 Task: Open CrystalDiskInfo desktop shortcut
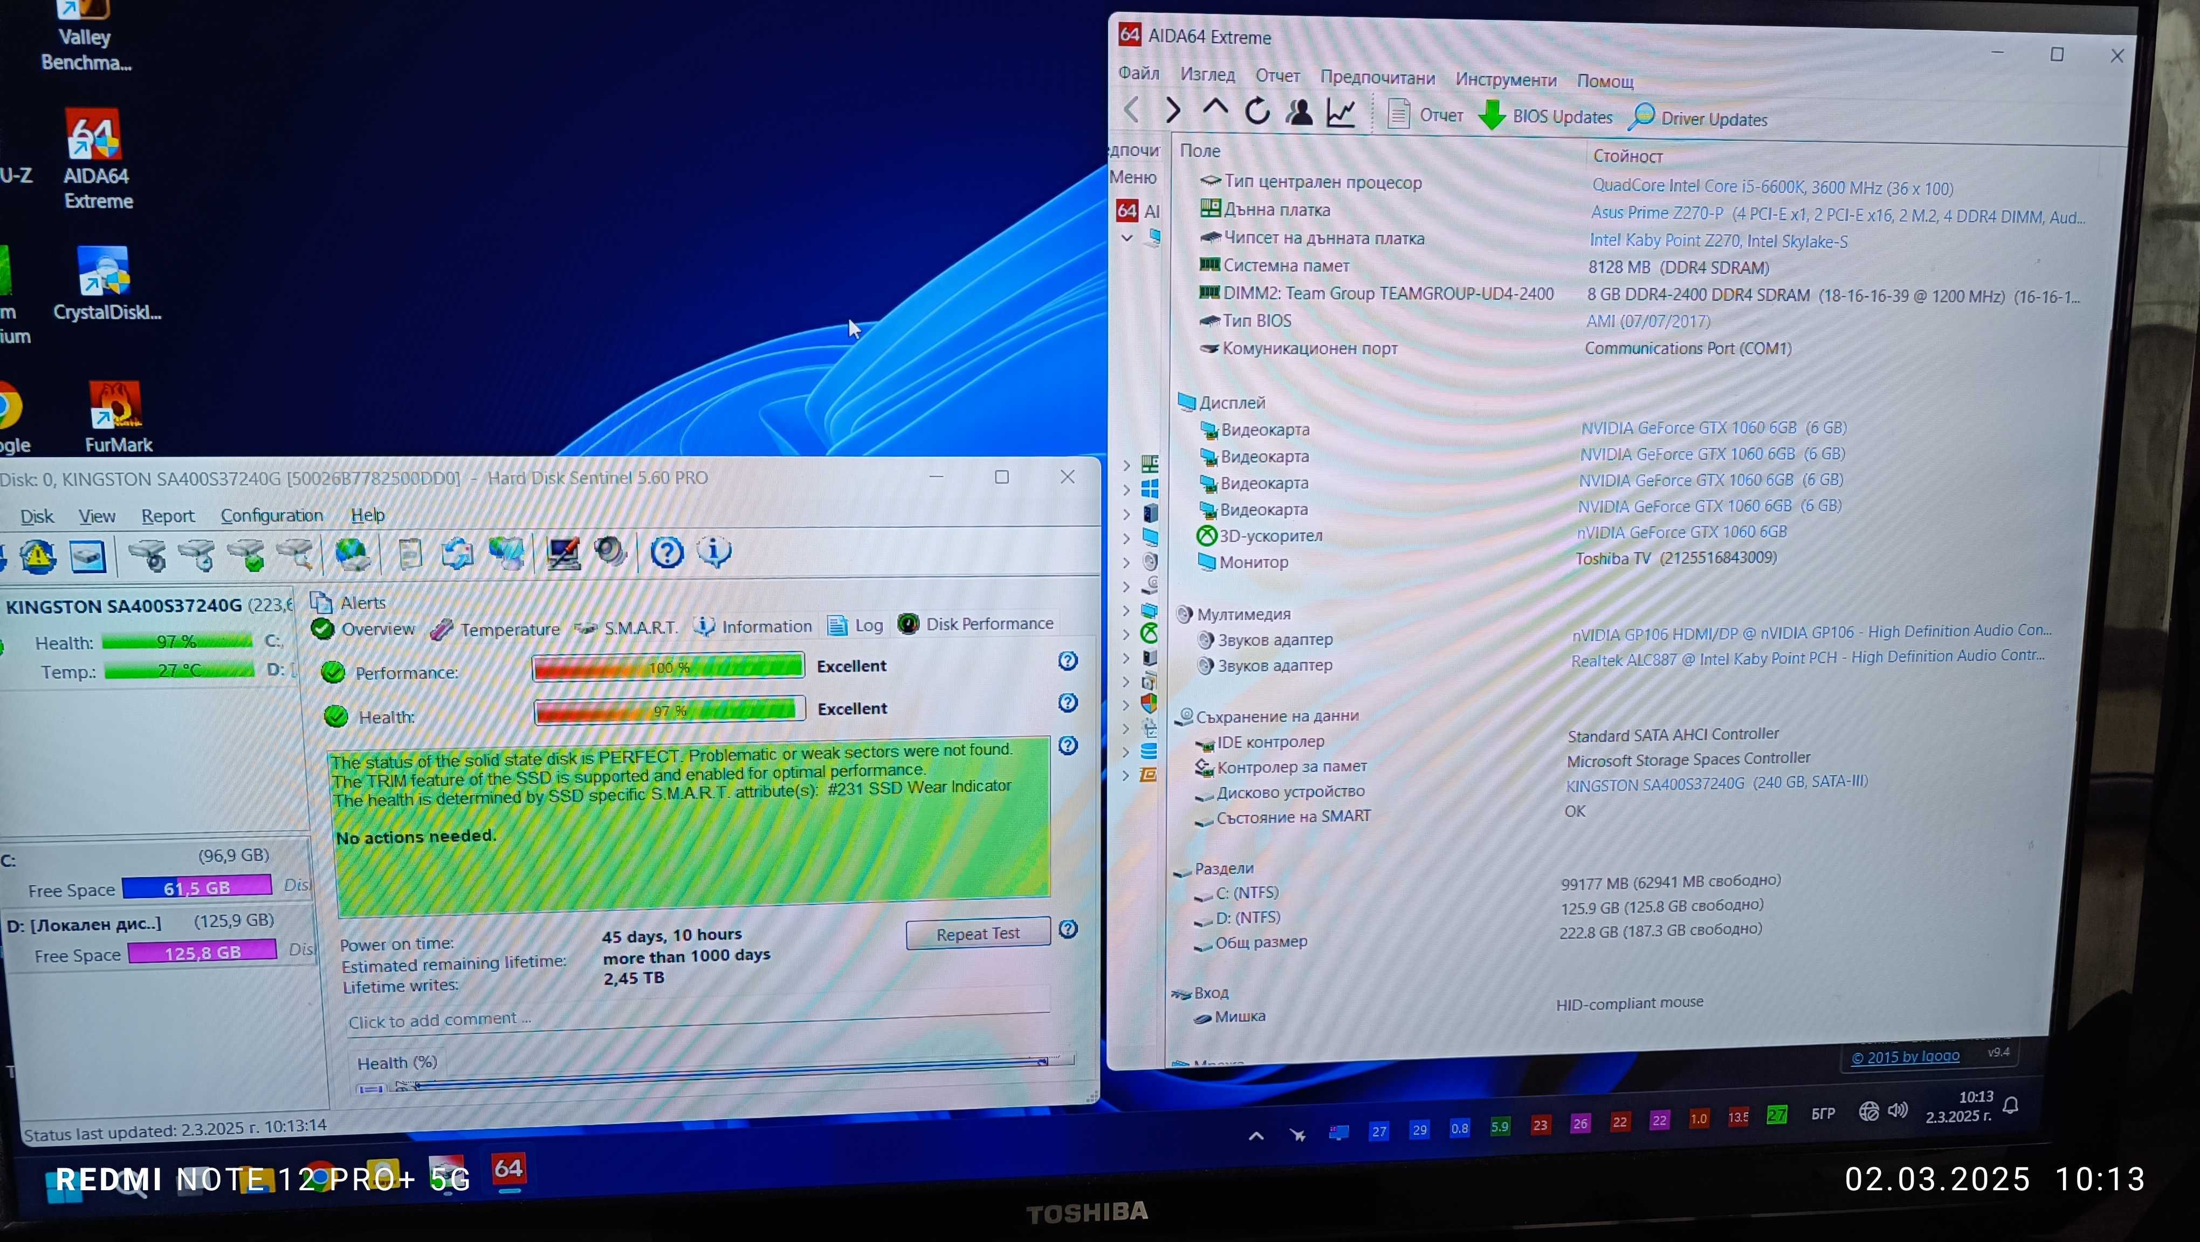click(x=106, y=285)
